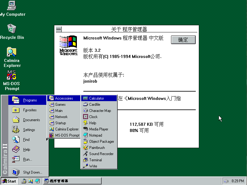Screen dimensions: 247x185
Task: Click the licensed user name "jonirob"
Action: [90, 81]
